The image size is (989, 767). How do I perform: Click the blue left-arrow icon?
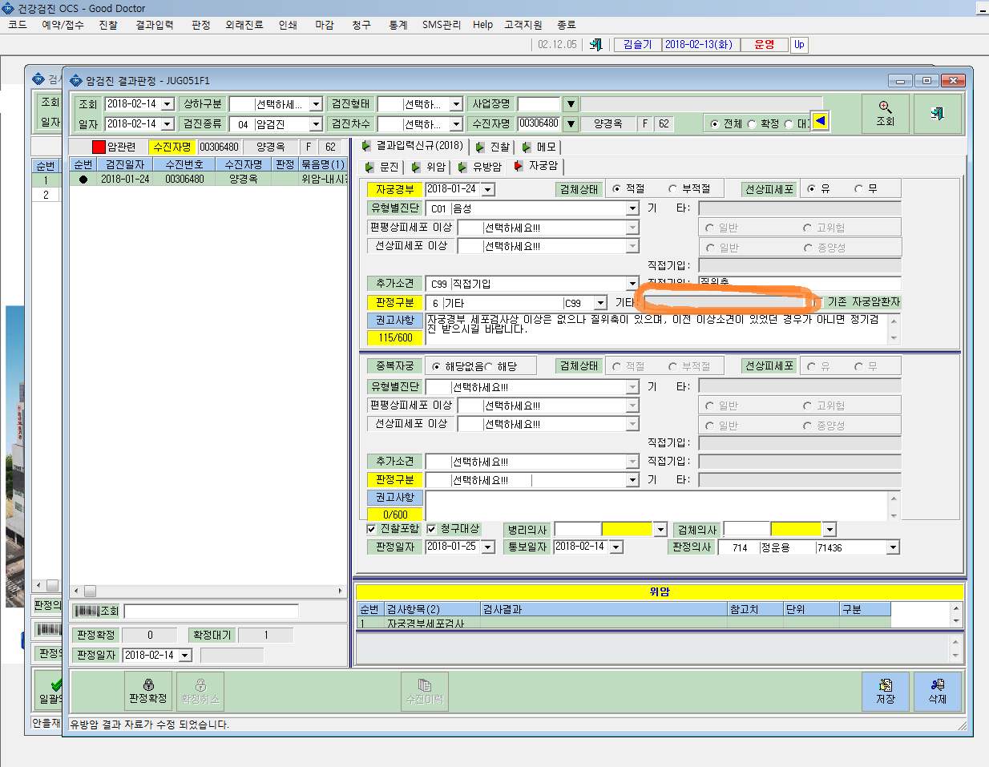pyautogui.click(x=820, y=122)
